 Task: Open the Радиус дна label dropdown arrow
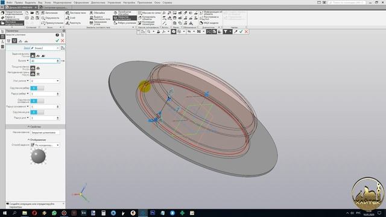tap(28, 118)
